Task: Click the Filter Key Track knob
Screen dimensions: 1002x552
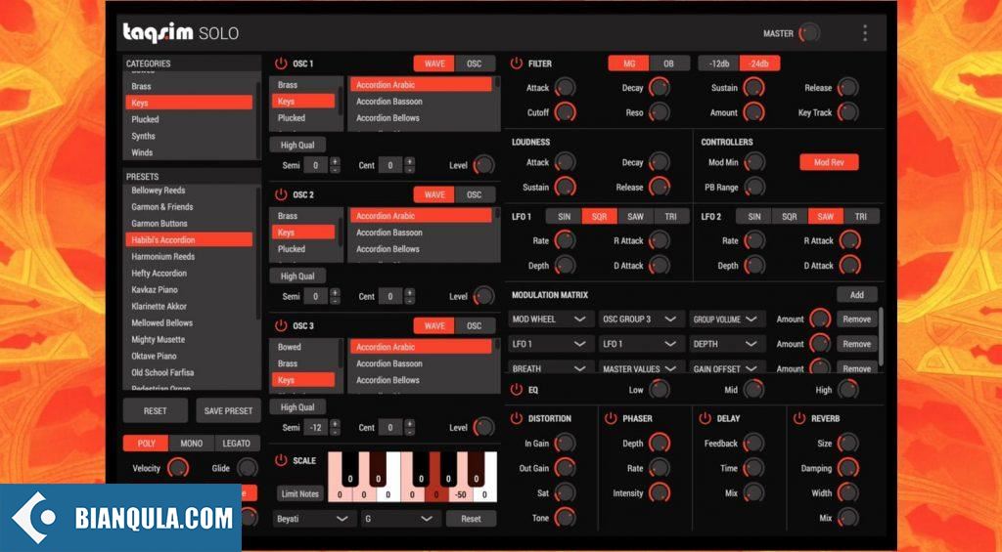Action: (x=848, y=112)
